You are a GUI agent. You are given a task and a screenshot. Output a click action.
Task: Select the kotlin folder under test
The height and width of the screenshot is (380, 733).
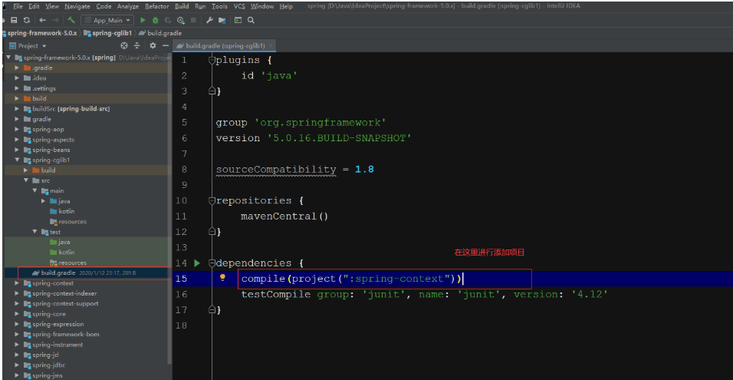coord(67,253)
